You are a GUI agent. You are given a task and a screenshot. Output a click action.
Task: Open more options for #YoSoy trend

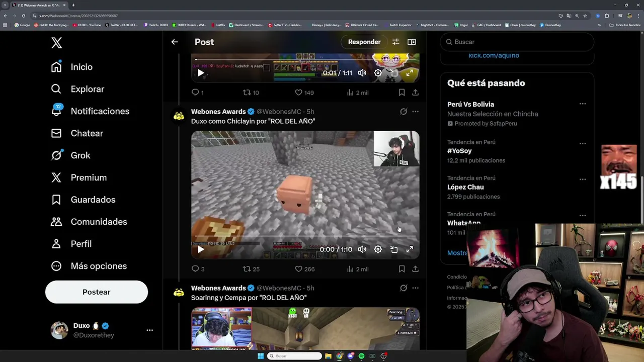point(582,143)
